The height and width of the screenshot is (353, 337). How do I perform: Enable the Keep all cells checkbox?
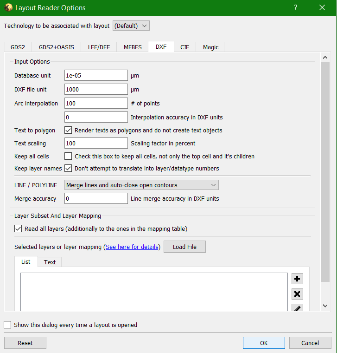pyautogui.click(x=68, y=156)
